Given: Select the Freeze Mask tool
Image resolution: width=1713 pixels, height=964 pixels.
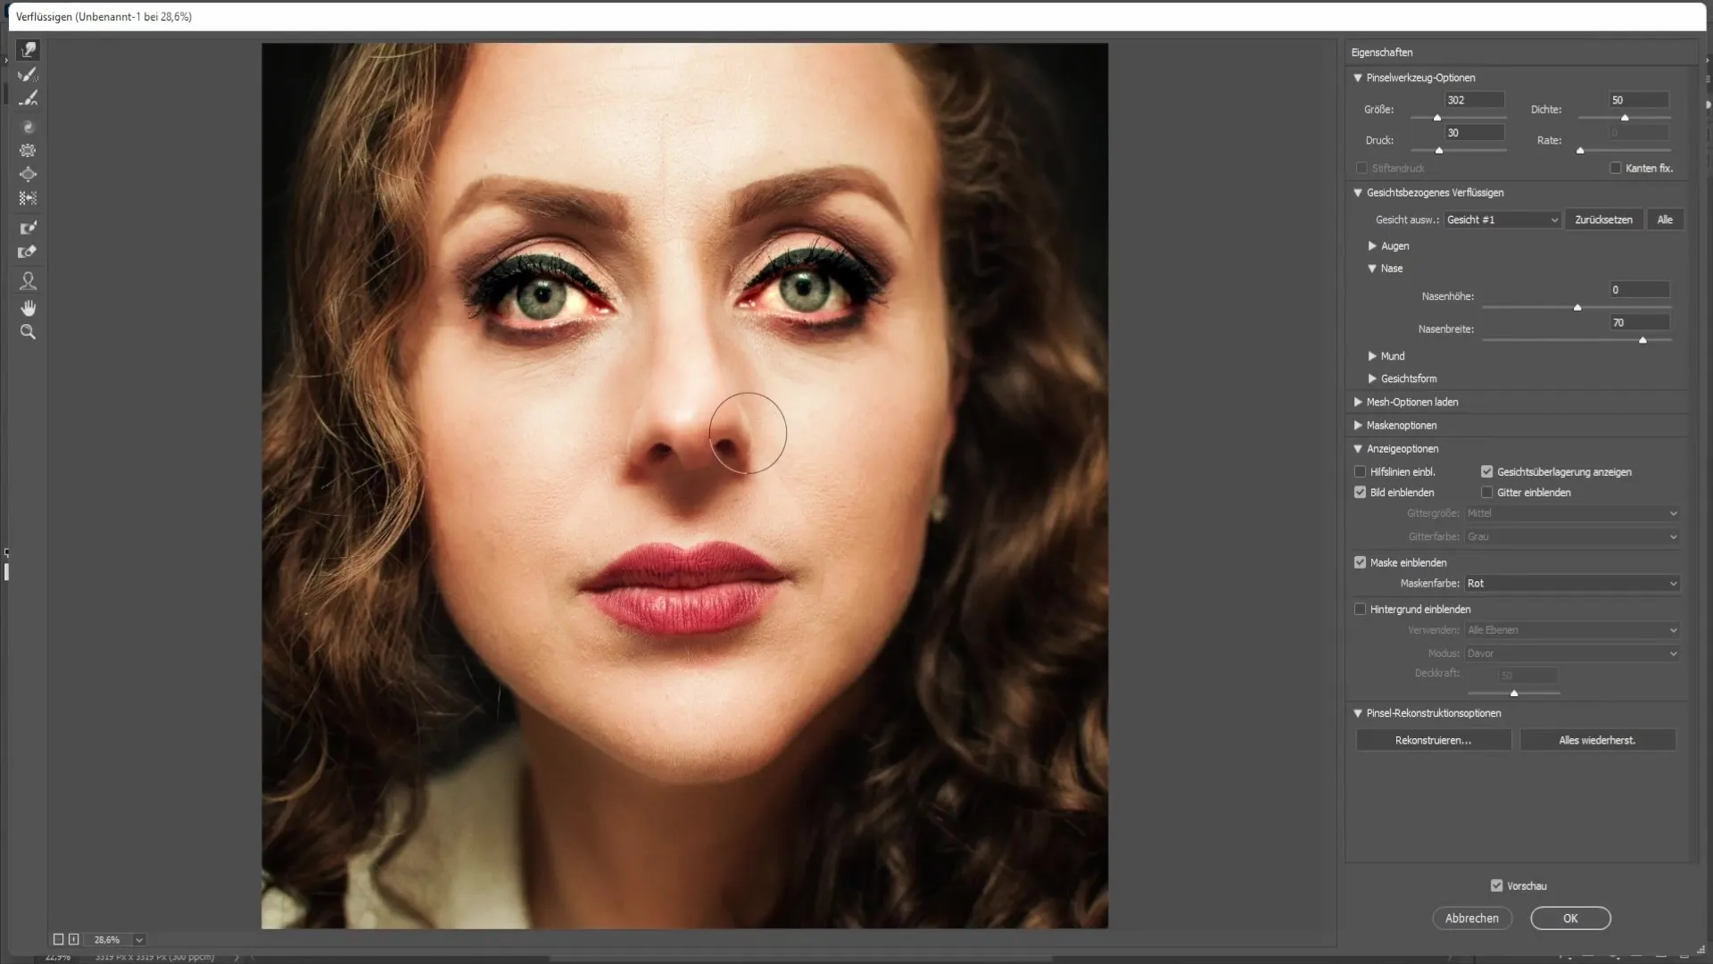Looking at the screenshot, I should point(29,228).
